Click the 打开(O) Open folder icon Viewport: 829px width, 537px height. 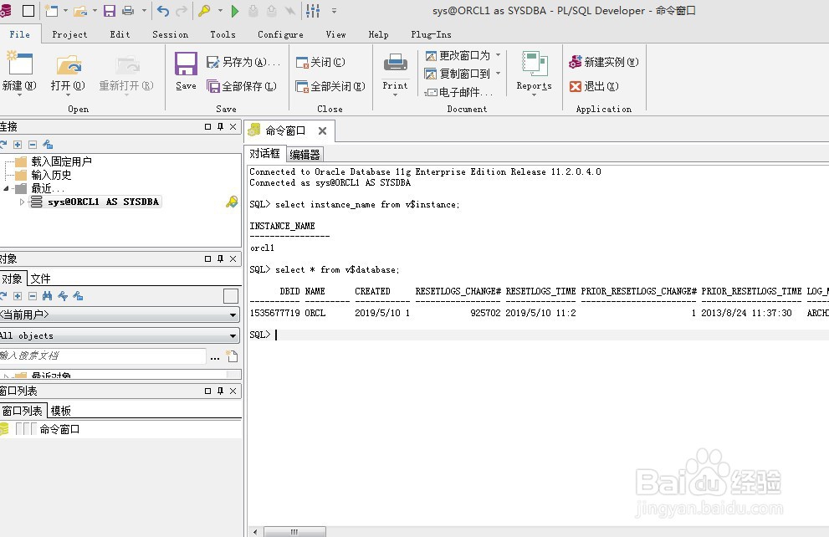(69, 65)
